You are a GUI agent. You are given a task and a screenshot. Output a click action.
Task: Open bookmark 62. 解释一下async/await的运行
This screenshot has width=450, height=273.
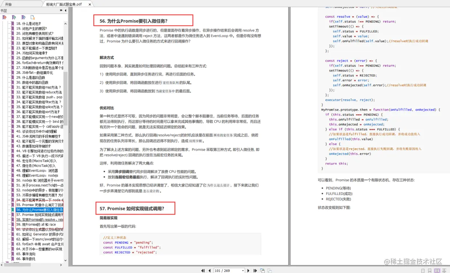[40, 239]
